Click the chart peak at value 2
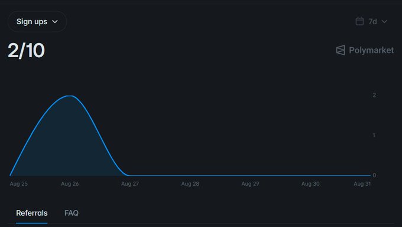The height and width of the screenshot is (227, 402). click(70, 96)
